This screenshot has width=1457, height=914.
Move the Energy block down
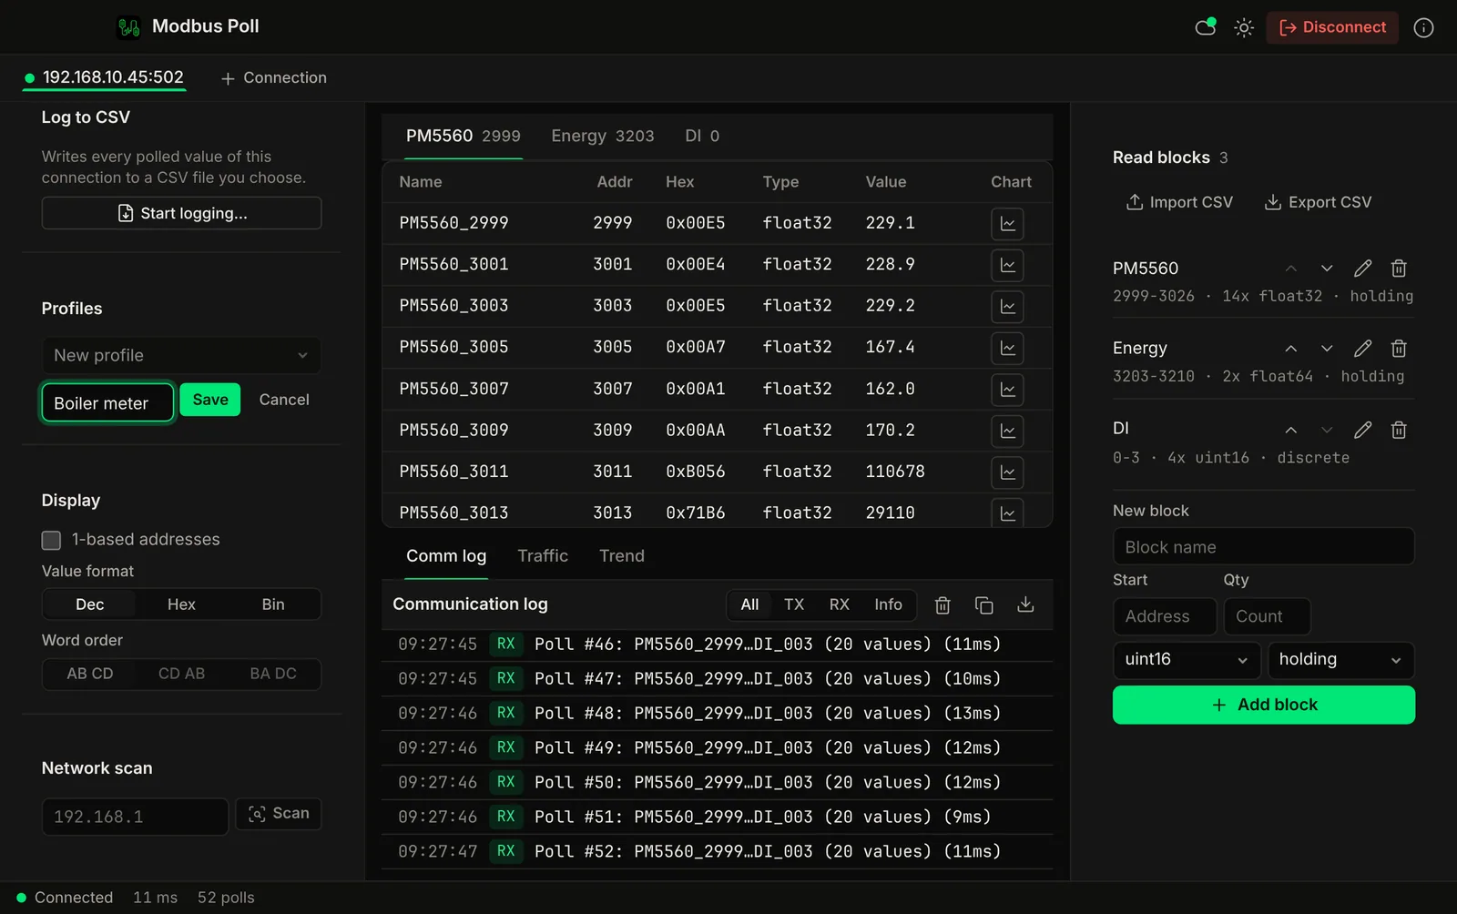pyautogui.click(x=1327, y=349)
